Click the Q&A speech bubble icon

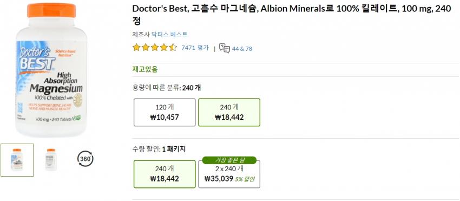tap(225, 48)
